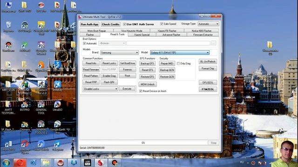Click the Serial UMT809000190 status text
Image resolution: width=298 pixels, height=167 pixels.
(x=92, y=148)
